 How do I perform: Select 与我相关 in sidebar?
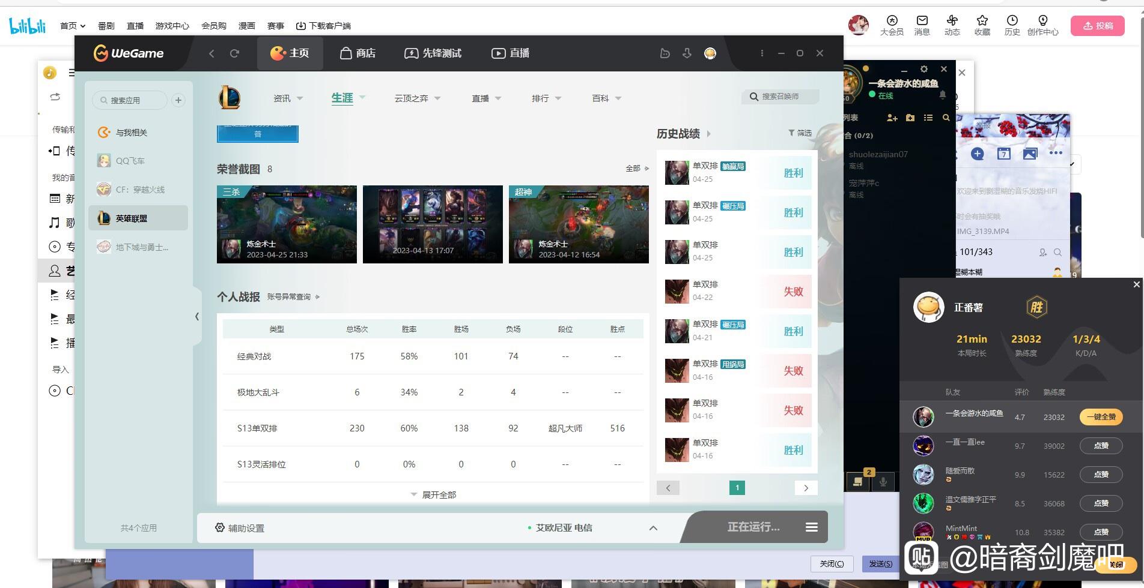click(x=138, y=133)
